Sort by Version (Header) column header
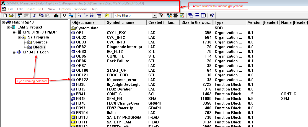Screen dimensions: 308x127 point(263,23)
